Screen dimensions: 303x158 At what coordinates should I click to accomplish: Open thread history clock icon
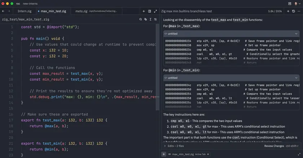tap(294, 11)
